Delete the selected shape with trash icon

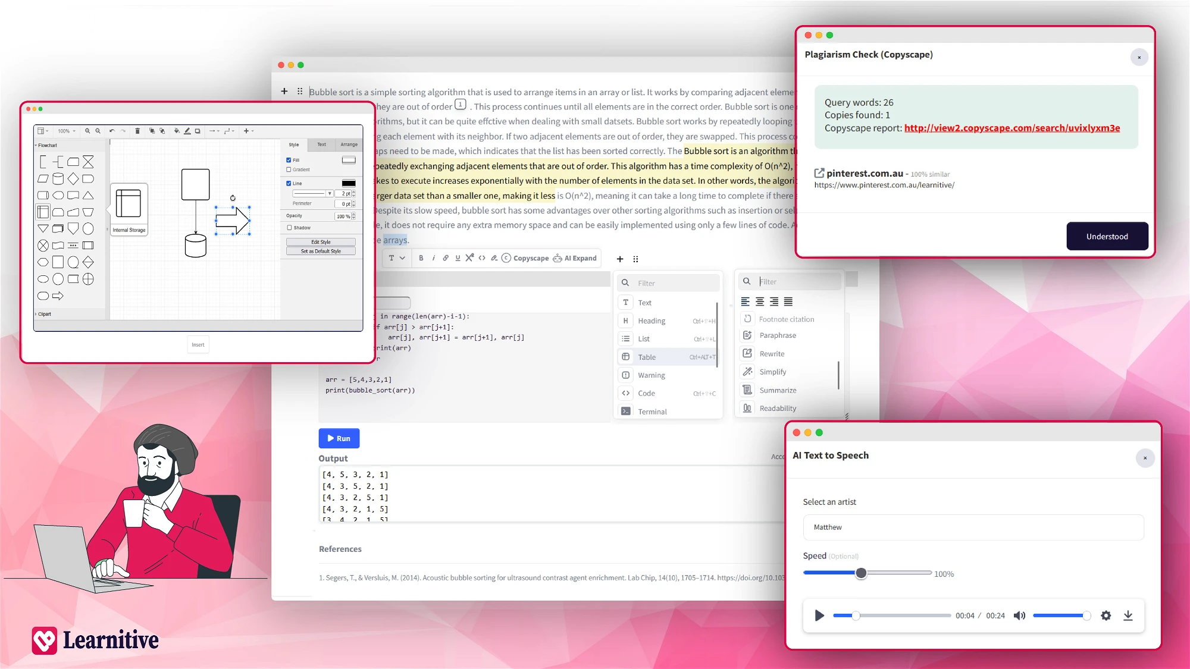pos(137,131)
